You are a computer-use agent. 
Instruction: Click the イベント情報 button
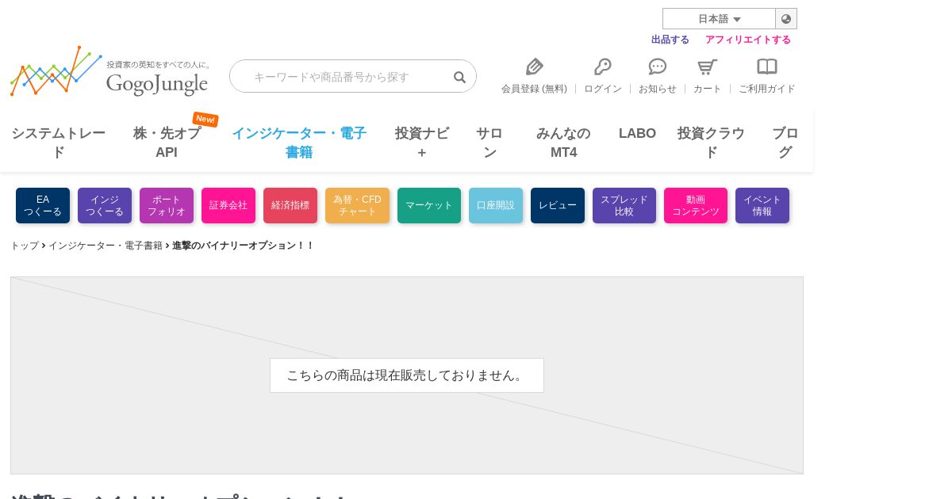tap(762, 205)
